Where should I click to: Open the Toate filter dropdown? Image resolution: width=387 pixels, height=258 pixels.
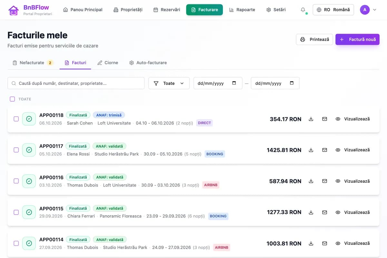point(169,83)
